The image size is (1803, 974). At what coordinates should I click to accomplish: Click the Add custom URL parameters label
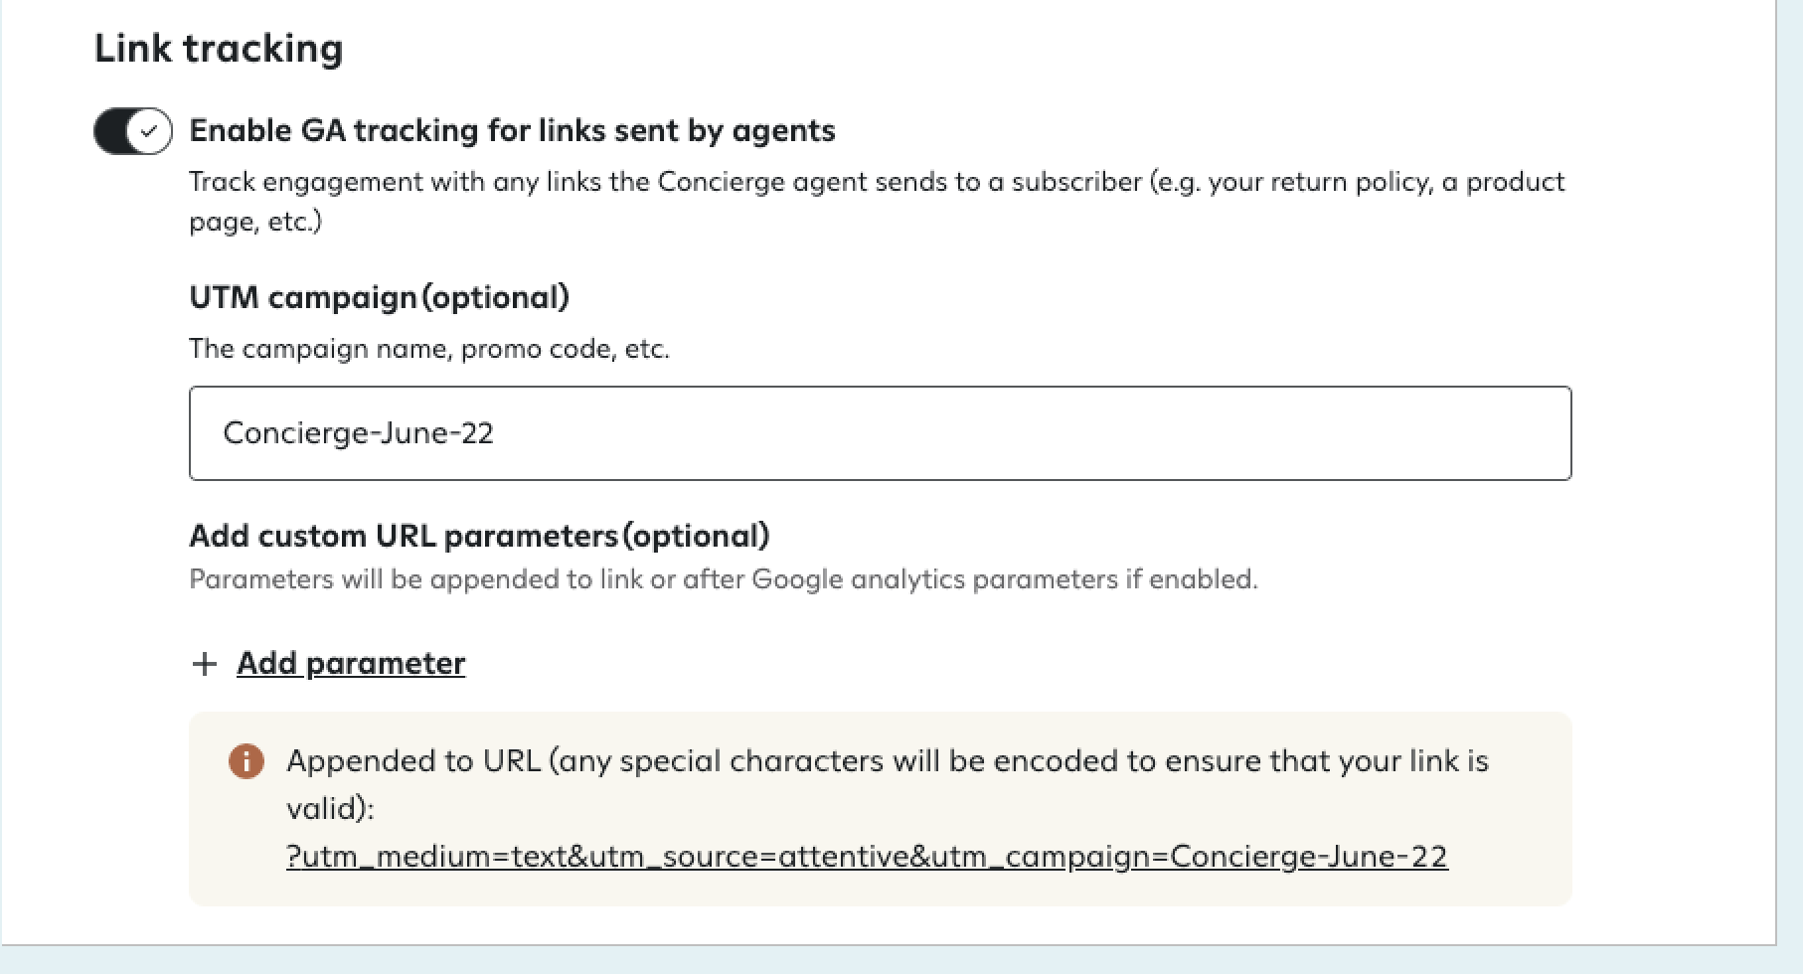click(479, 536)
